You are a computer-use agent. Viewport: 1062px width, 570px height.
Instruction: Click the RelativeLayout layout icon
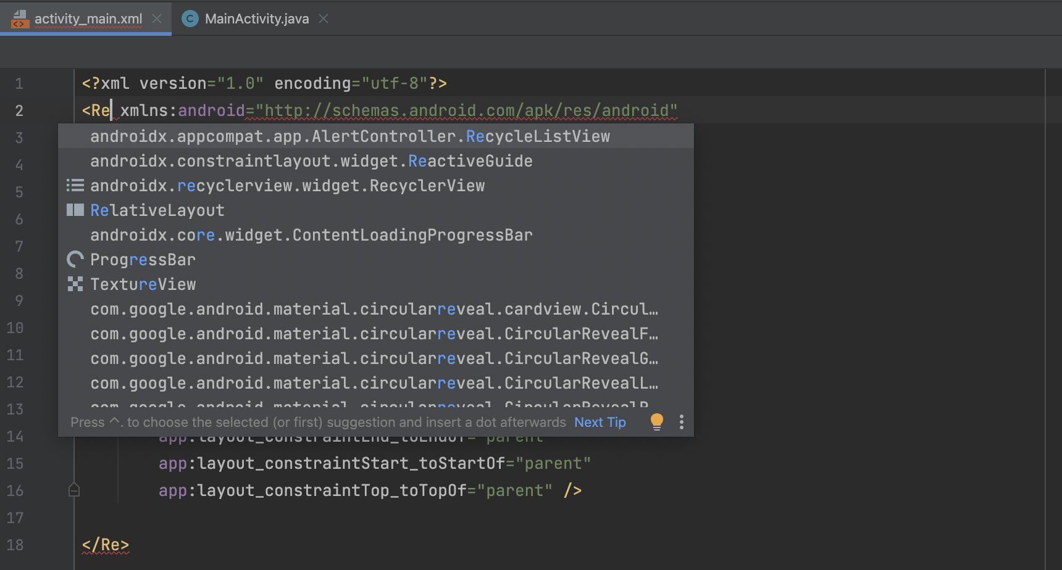tap(75, 210)
